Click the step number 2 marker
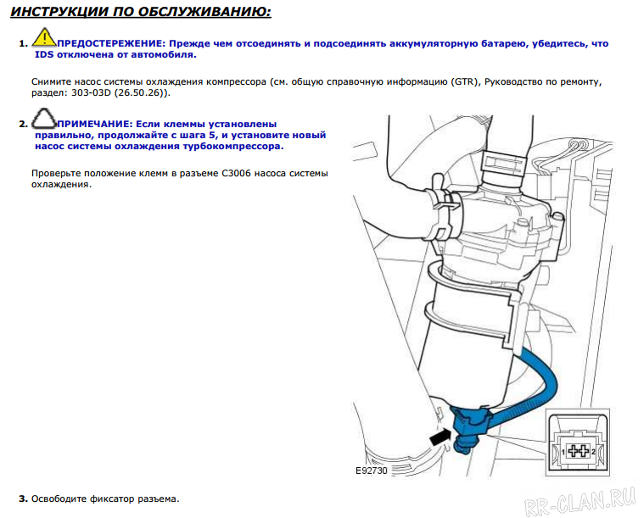Viewport: 644px width, 518px height. point(23,124)
